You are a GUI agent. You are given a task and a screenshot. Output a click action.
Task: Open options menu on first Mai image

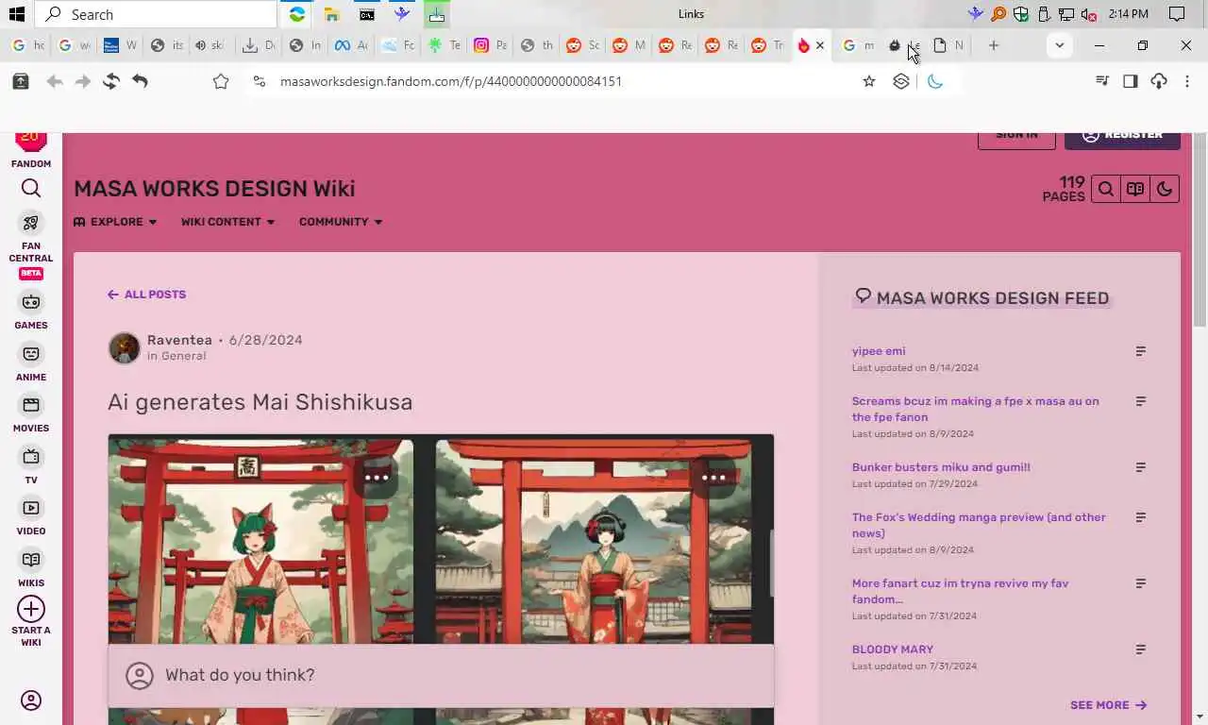pos(377,478)
